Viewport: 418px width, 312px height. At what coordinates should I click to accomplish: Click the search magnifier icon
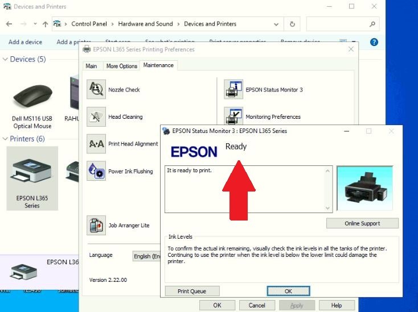372,24
